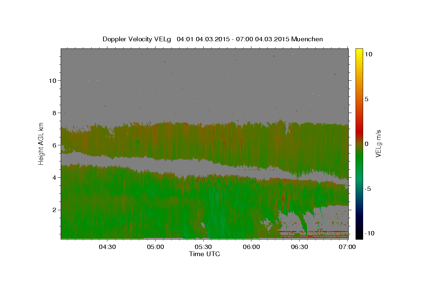Click the 'VELg m/s' colorbar label
Viewport: 431px width, 287px height.
[x=378, y=143]
